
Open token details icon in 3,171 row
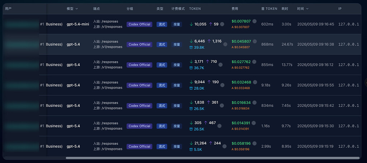pos(220,65)
